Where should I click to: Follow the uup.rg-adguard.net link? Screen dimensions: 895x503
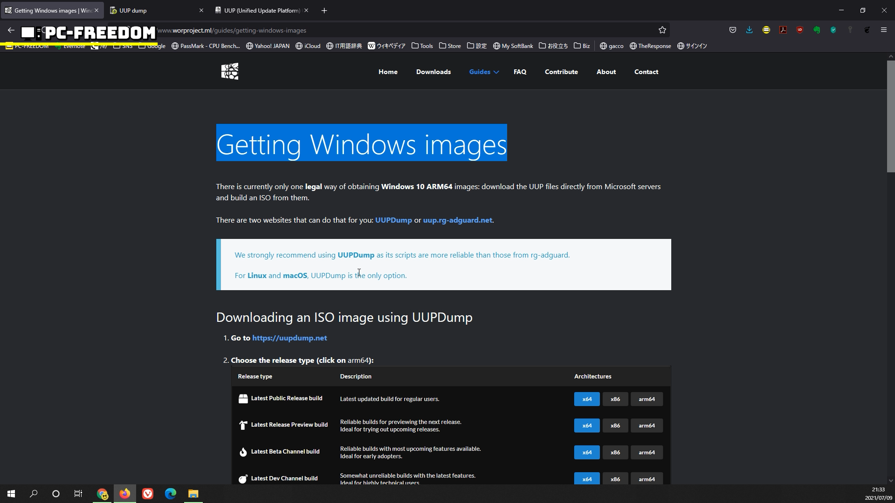[x=457, y=220]
